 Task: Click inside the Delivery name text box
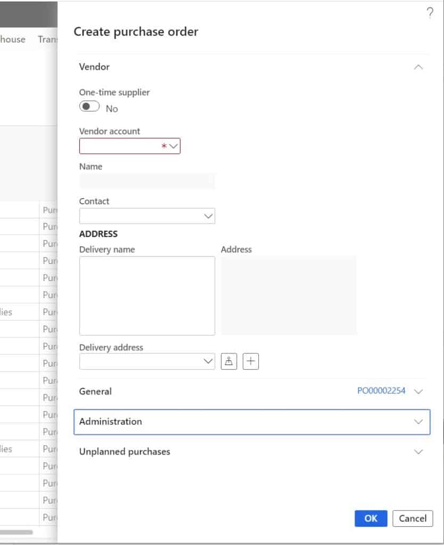point(147,296)
